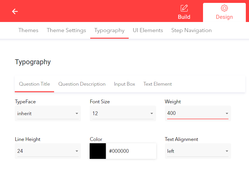This screenshot has width=249, height=169.
Task: Open the TypeFace dropdown arrow
Action: [77, 113]
